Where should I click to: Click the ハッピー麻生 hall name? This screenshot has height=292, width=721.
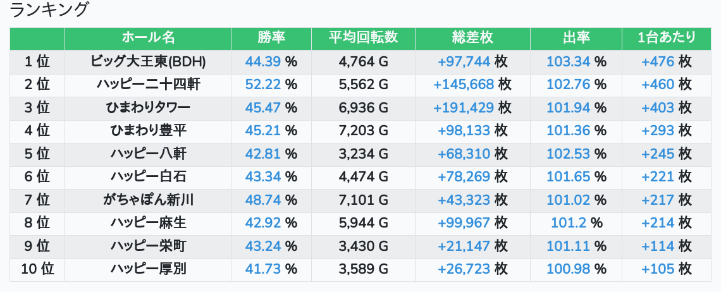(148, 223)
